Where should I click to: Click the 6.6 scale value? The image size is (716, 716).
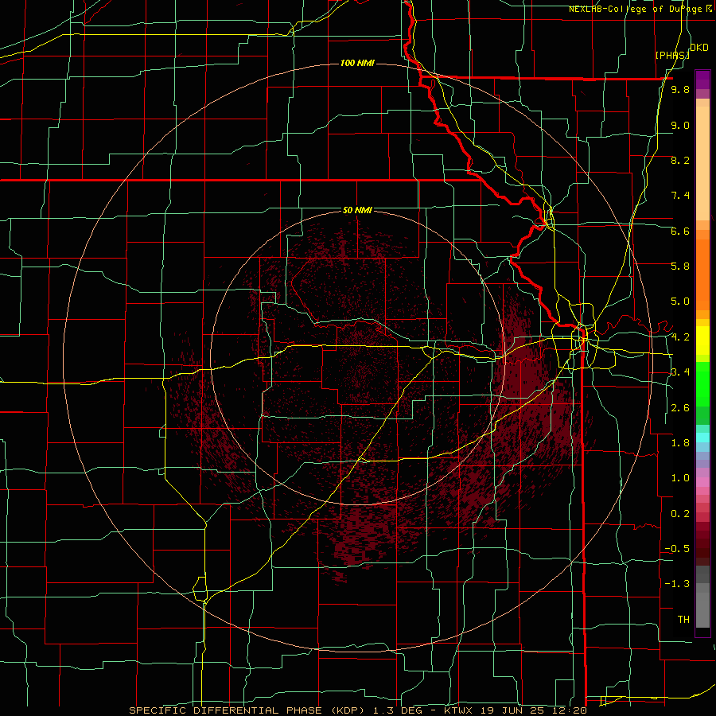(680, 231)
